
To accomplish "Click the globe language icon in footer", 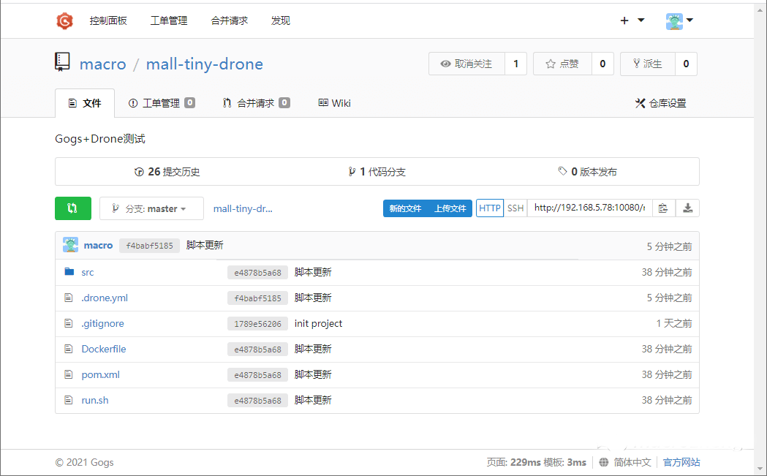I will click(604, 462).
